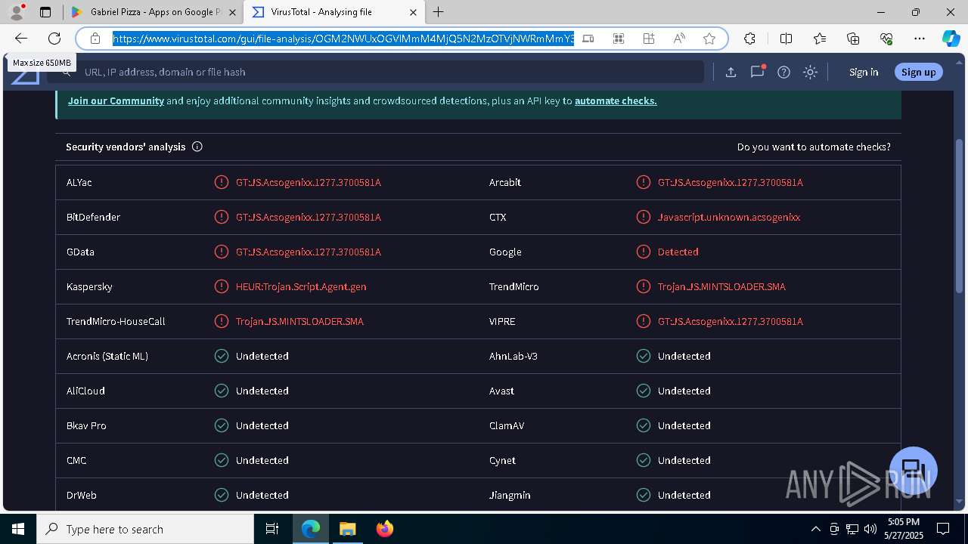The image size is (968, 544).
Task: Click the taskbar search box
Action: (145, 529)
